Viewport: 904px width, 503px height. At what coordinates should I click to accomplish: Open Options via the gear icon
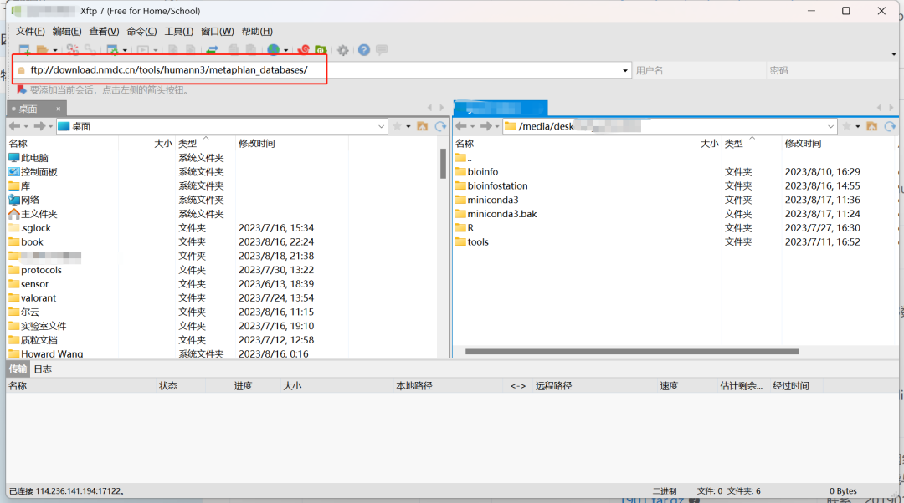pyautogui.click(x=343, y=50)
